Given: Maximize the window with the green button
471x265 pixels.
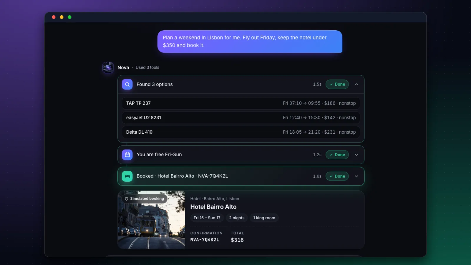Looking at the screenshot, I should click(x=69, y=17).
